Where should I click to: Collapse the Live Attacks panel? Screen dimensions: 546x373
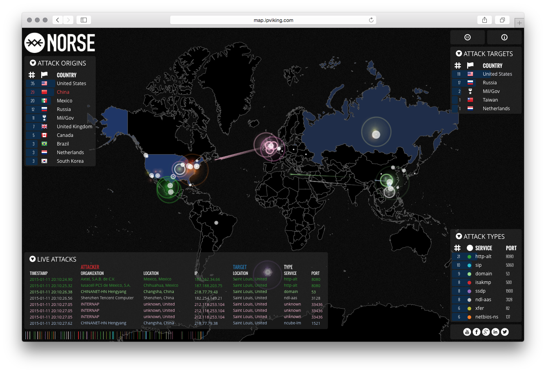[32, 259]
